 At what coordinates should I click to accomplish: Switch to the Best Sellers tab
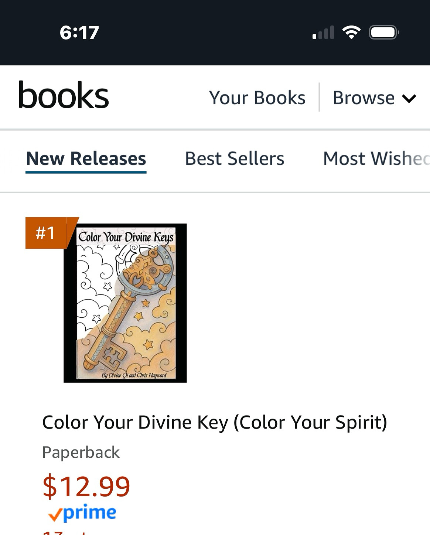coord(235,159)
